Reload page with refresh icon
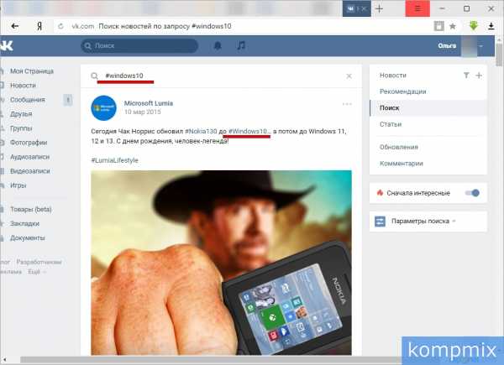 [60, 26]
